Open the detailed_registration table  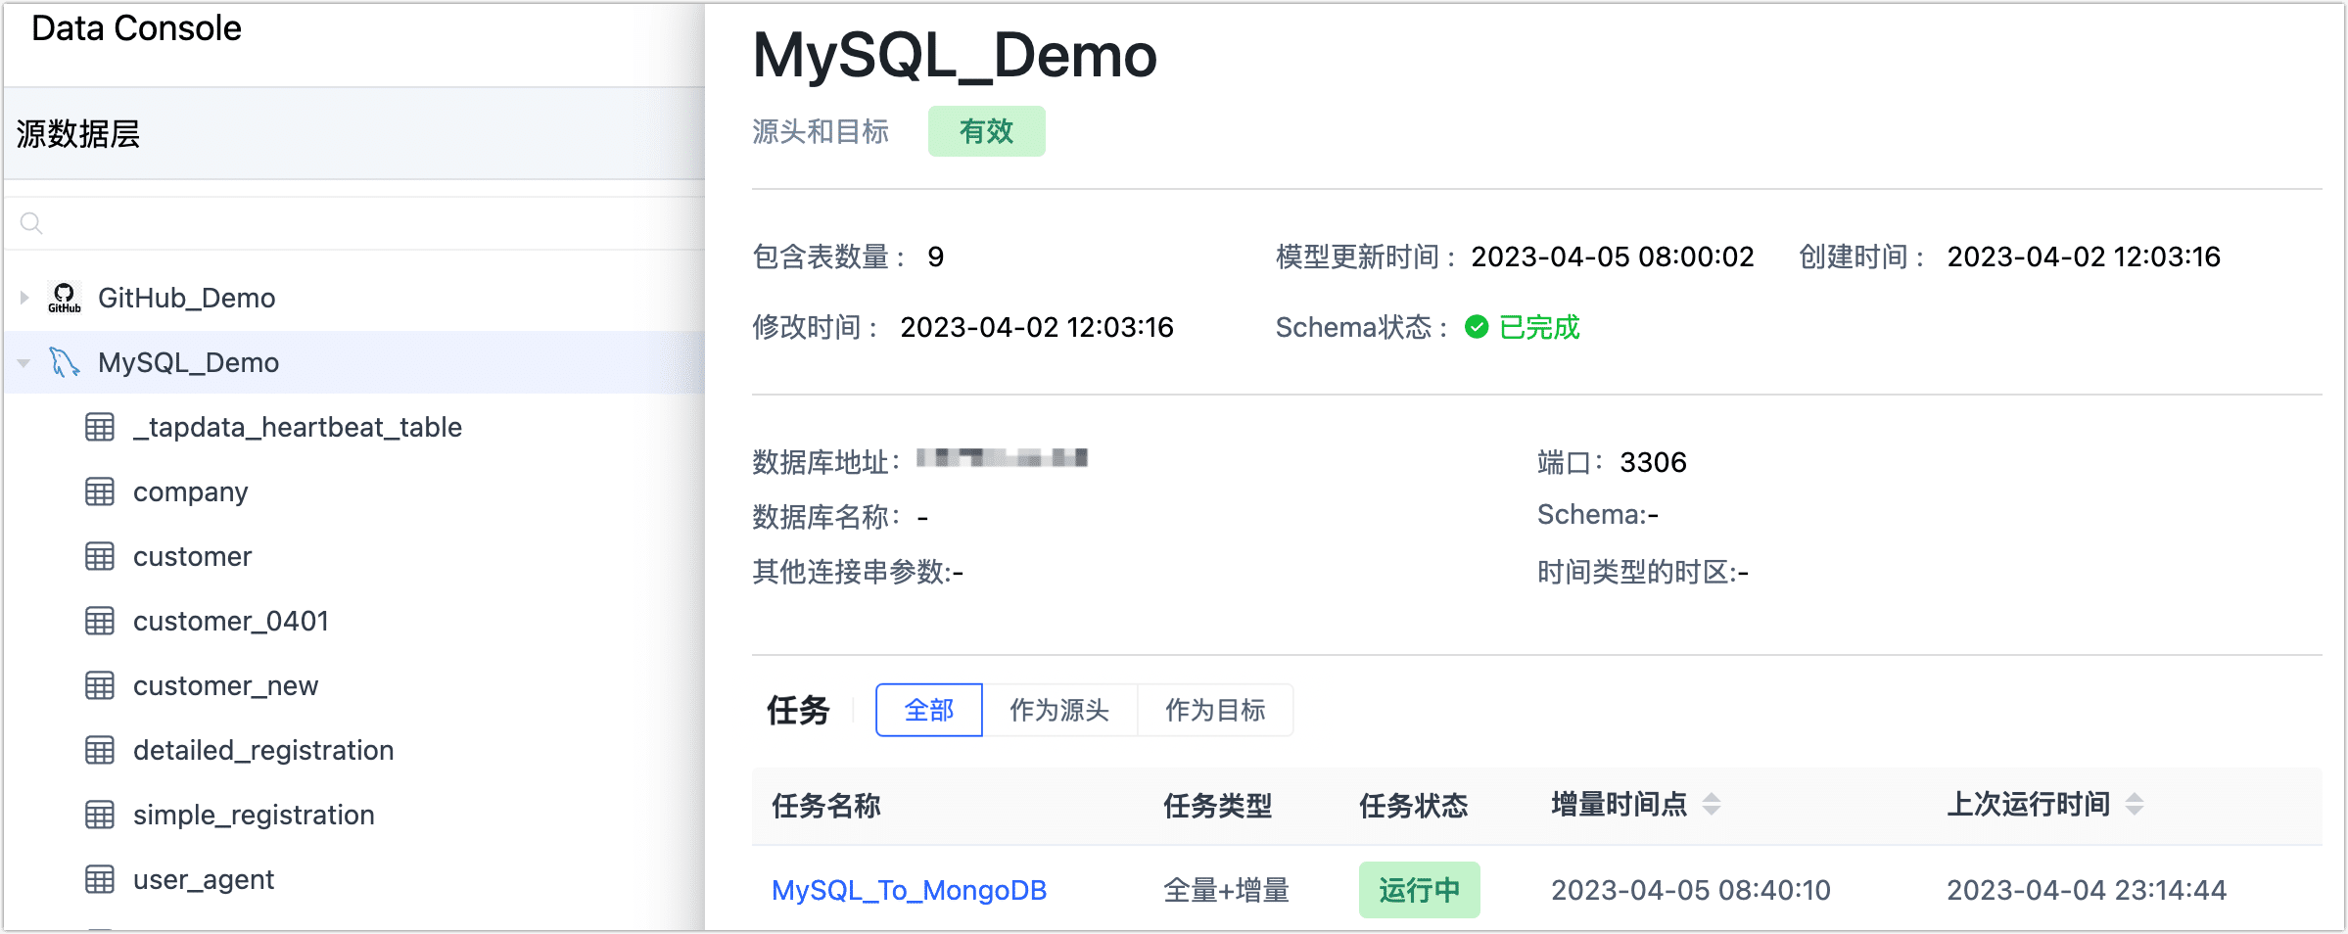[x=263, y=750]
